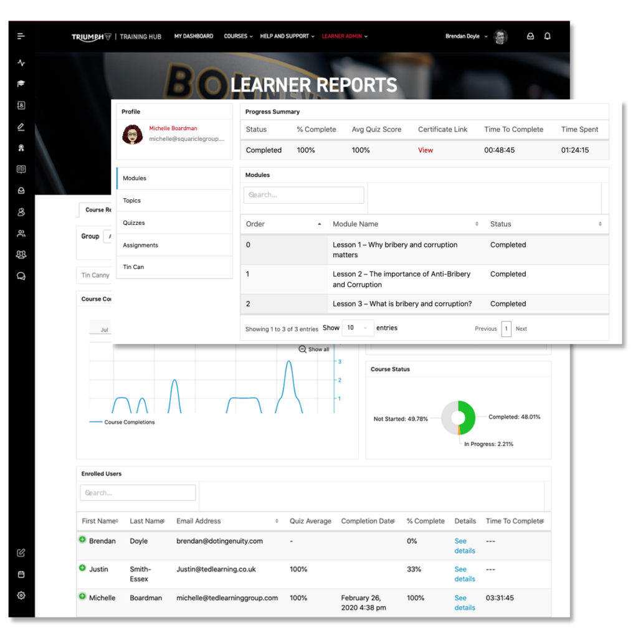Click the brendan@dotingenuity.com email cell
The width and height of the screenshot is (638, 638).
pos(220,541)
